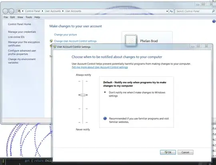Viewport: 216px width, 165px height.
Task: Click OK in UAC Settings dialog
Action: point(168,152)
